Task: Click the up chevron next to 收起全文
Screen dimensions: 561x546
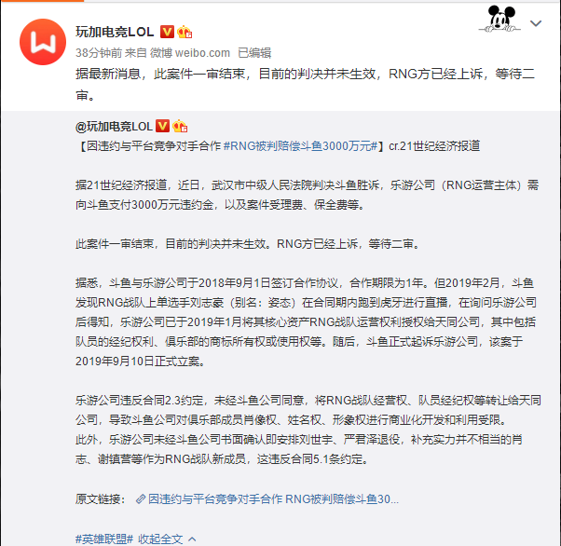Action: pos(192,539)
